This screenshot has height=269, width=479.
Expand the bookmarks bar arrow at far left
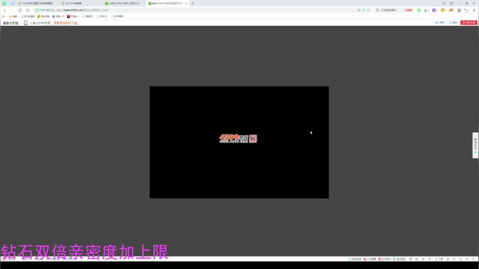(4, 17)
